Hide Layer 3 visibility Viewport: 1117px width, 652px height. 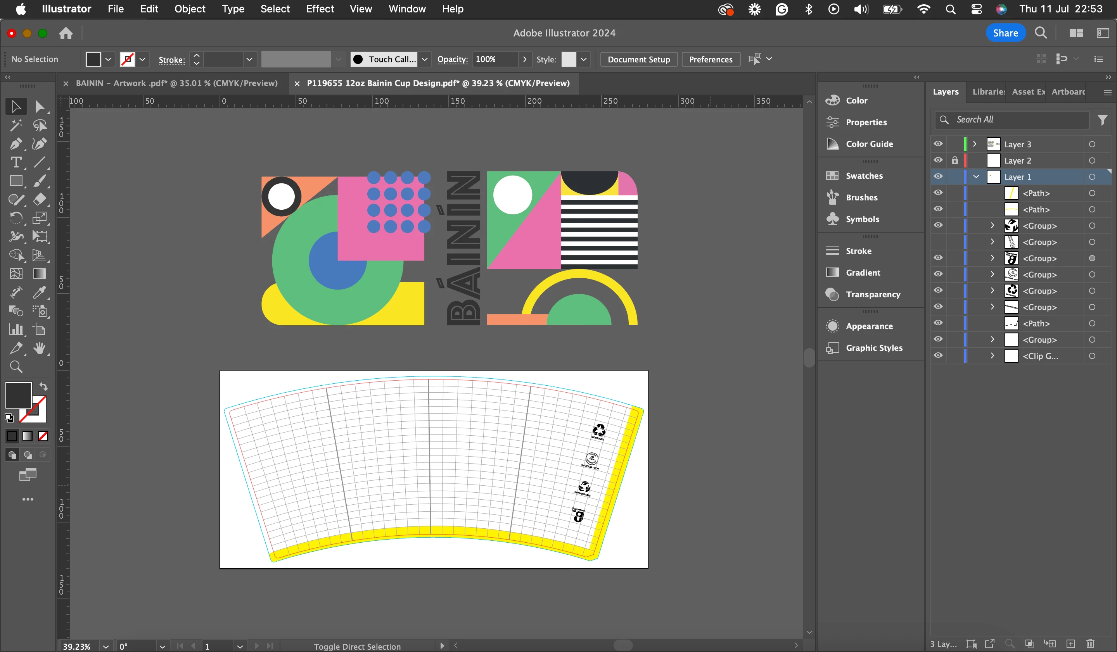click(x=938, y=144)
